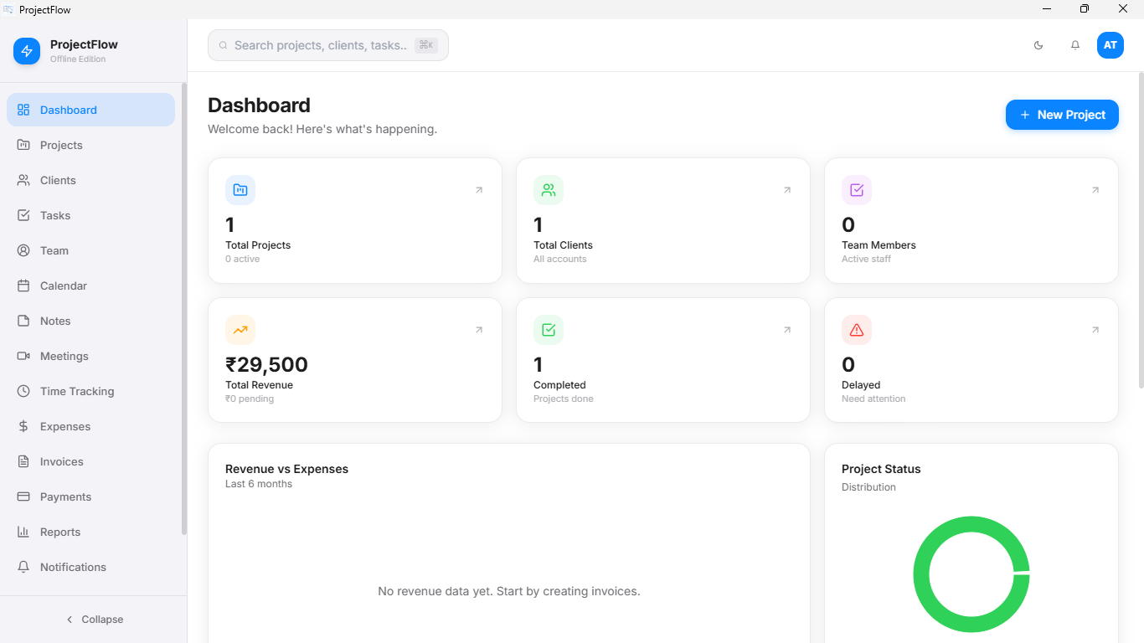Viewport: 1144px width, 643px height.
Task: Click the Meetings video camera icon
Action: [x=23, y=356]
